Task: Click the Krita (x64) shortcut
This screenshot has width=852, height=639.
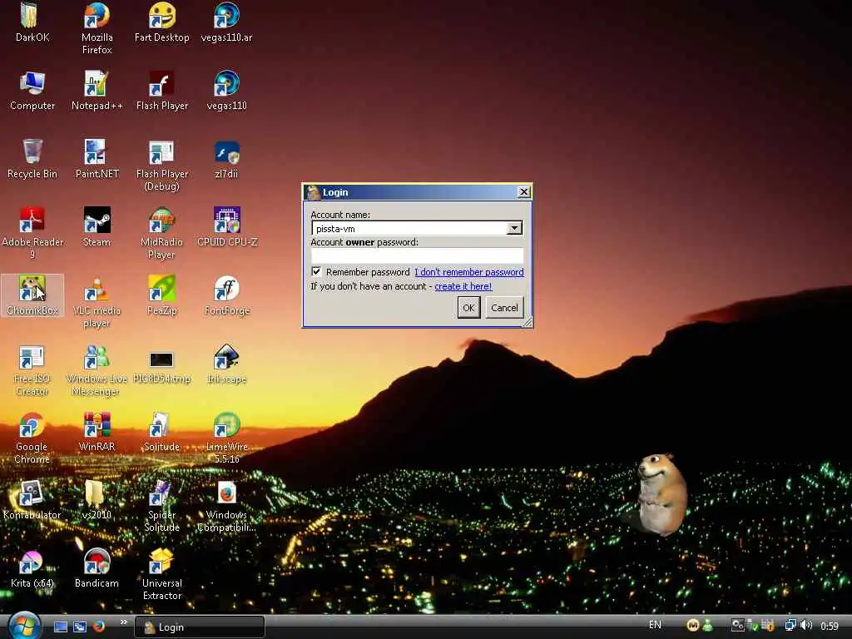Action: [x=32, y=562]
